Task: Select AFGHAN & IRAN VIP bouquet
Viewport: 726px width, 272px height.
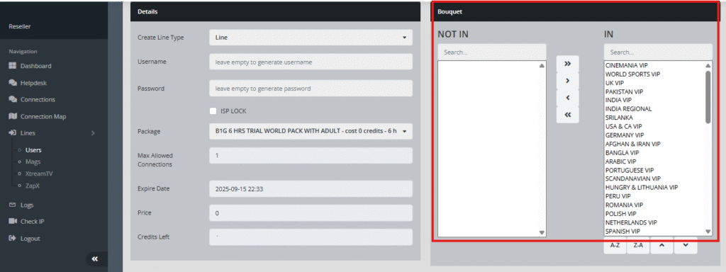Action: click(633, 144)
